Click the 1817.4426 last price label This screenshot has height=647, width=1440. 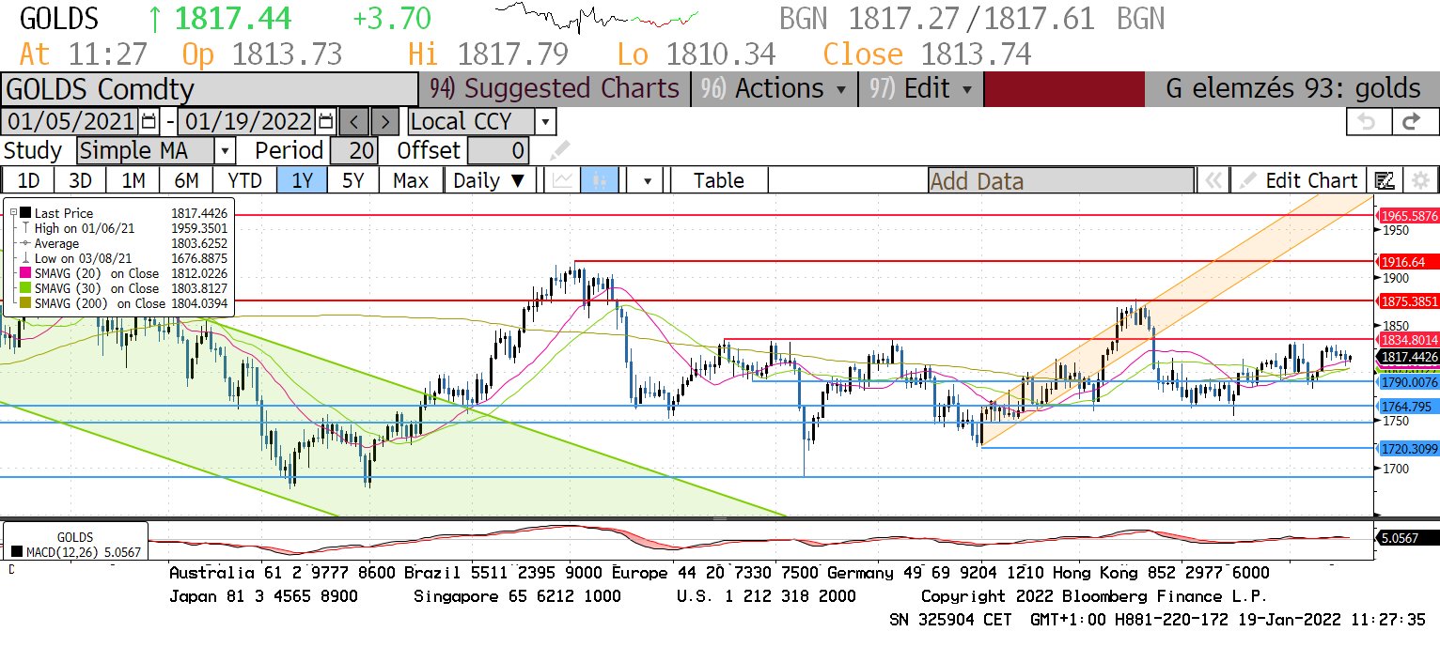point(1408,357)
